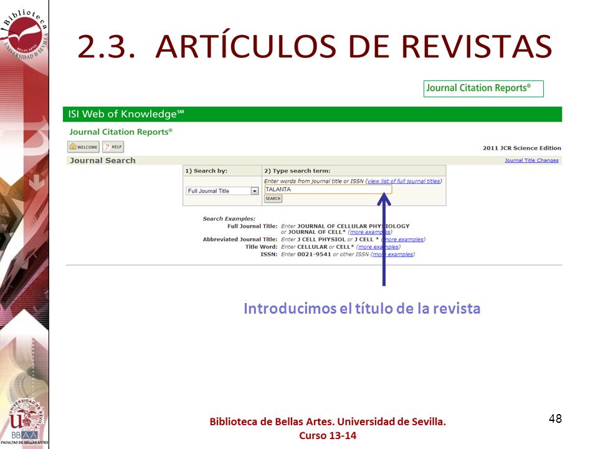
Task: Click the green Journal Citation Reports heading
Action: [120, 132]
